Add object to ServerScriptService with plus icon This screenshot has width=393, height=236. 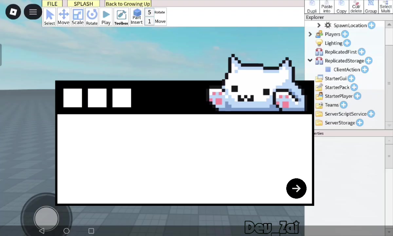coord(371,114)
